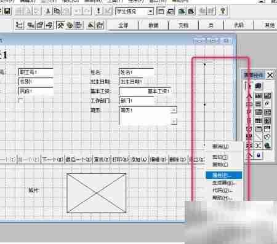
Task: Choose 生成器(B)... in the context menu
Action: tap(224, 183)
